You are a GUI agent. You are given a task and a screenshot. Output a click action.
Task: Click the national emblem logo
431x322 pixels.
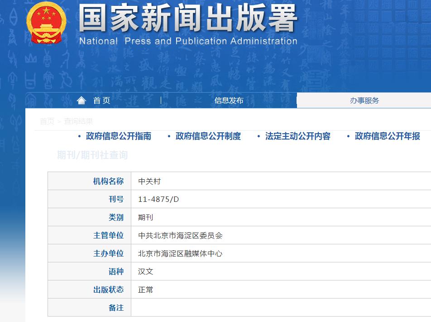coord(45,23)
